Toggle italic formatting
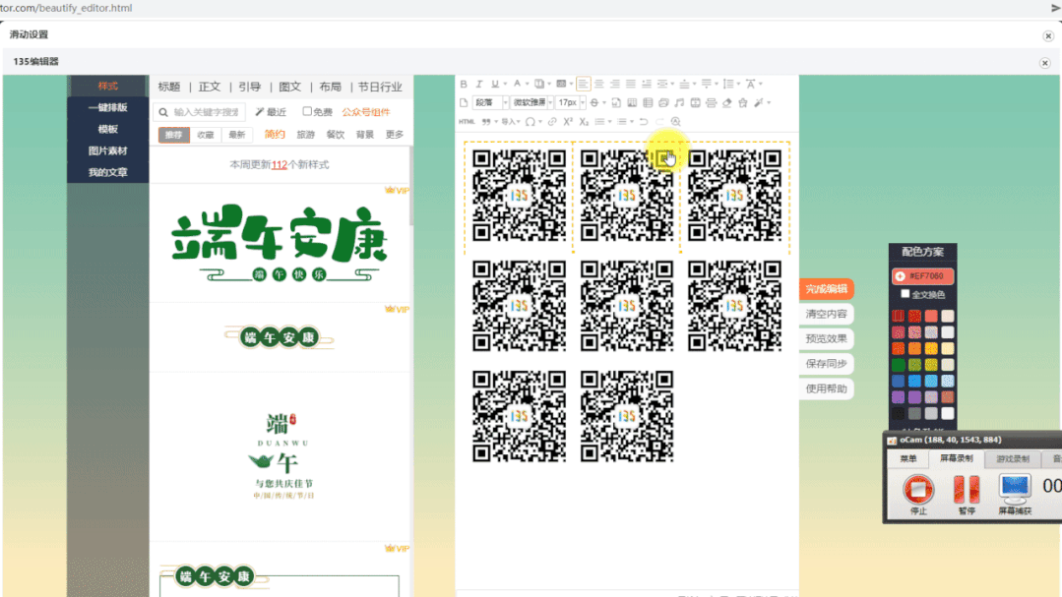1062x597 pixels. tap(479, 84)
